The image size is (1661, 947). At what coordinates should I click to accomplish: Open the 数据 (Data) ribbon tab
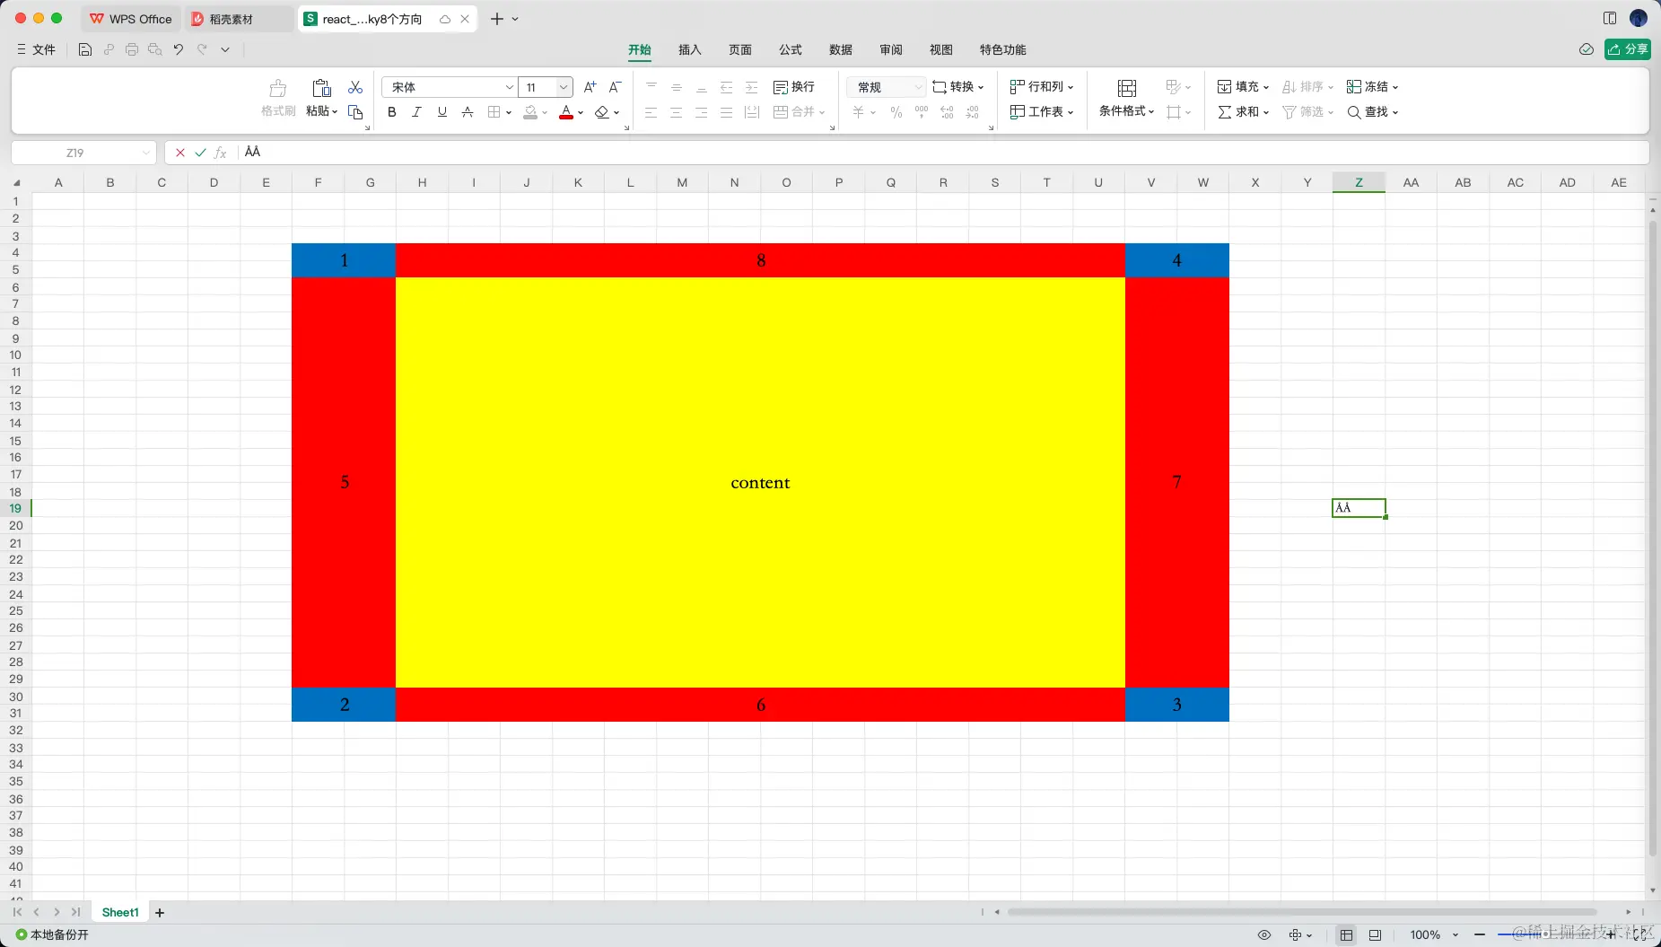tap(841, 49)
